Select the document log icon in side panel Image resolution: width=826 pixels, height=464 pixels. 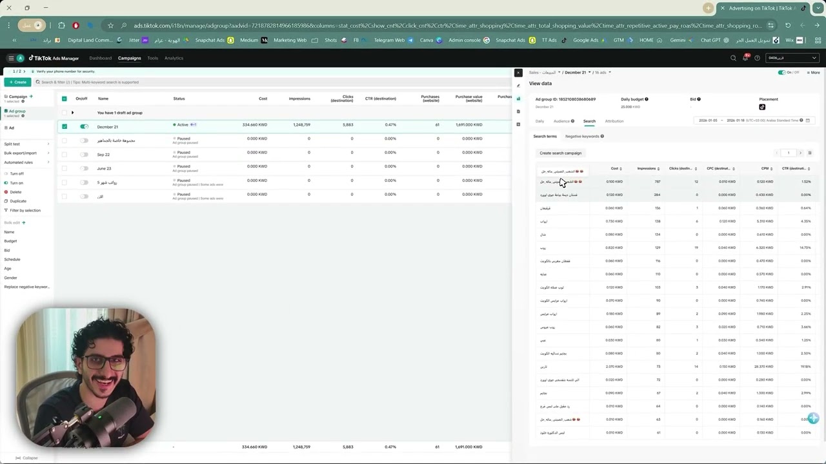[x=518, y=111]
